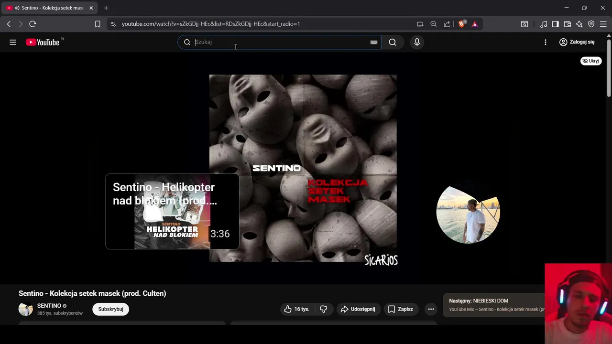This screenshot has height=344, width=612.
Task: Open the media playlist music note icon
Action: click(x=544, y=24)
